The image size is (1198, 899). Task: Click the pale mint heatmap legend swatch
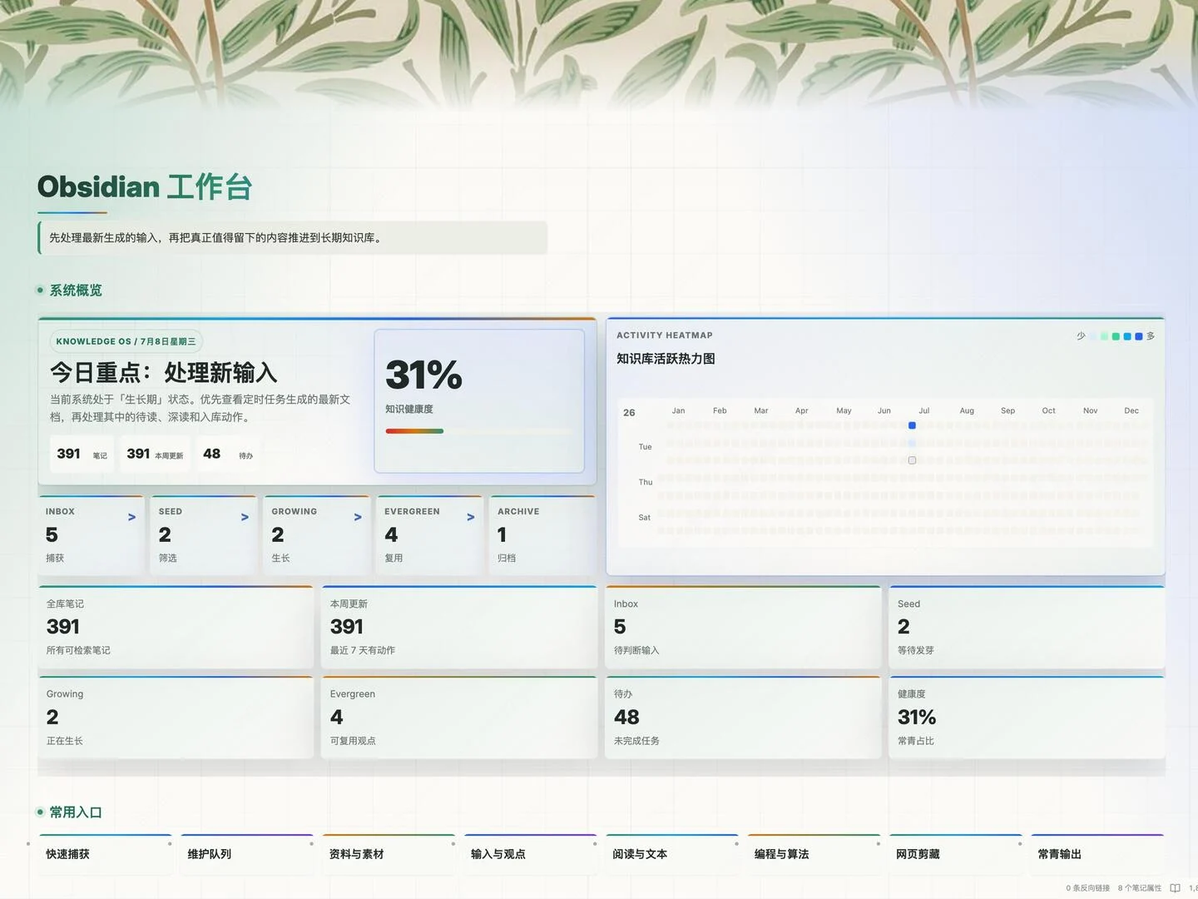pyautogui.click(x=1104, y=336)
